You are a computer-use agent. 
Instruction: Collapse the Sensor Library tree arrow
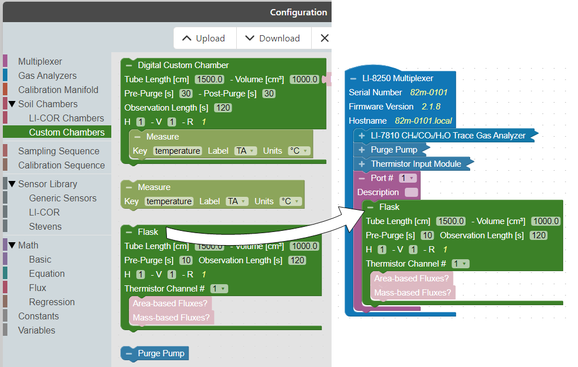click(12, 184)
